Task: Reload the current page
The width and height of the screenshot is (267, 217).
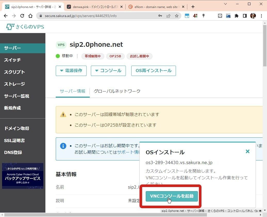Action: (22, 16)
